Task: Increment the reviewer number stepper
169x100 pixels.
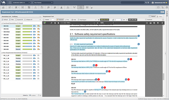Action: [x=122, y=19]
